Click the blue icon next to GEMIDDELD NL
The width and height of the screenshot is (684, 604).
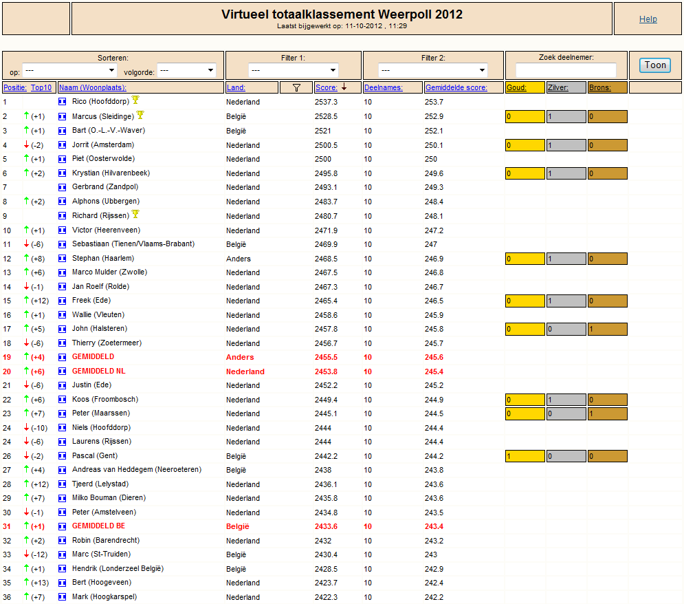coord(63,371)
